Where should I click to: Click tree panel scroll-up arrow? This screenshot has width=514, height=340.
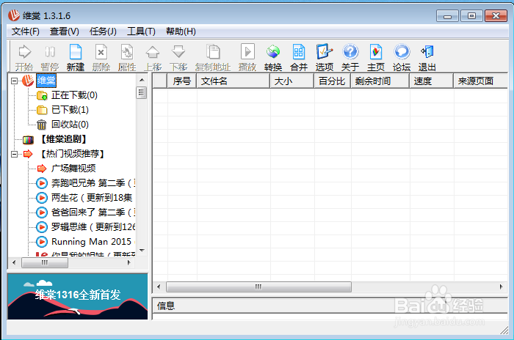pos(142,80)
